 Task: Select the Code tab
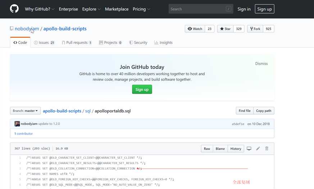[x=20, y=42]
